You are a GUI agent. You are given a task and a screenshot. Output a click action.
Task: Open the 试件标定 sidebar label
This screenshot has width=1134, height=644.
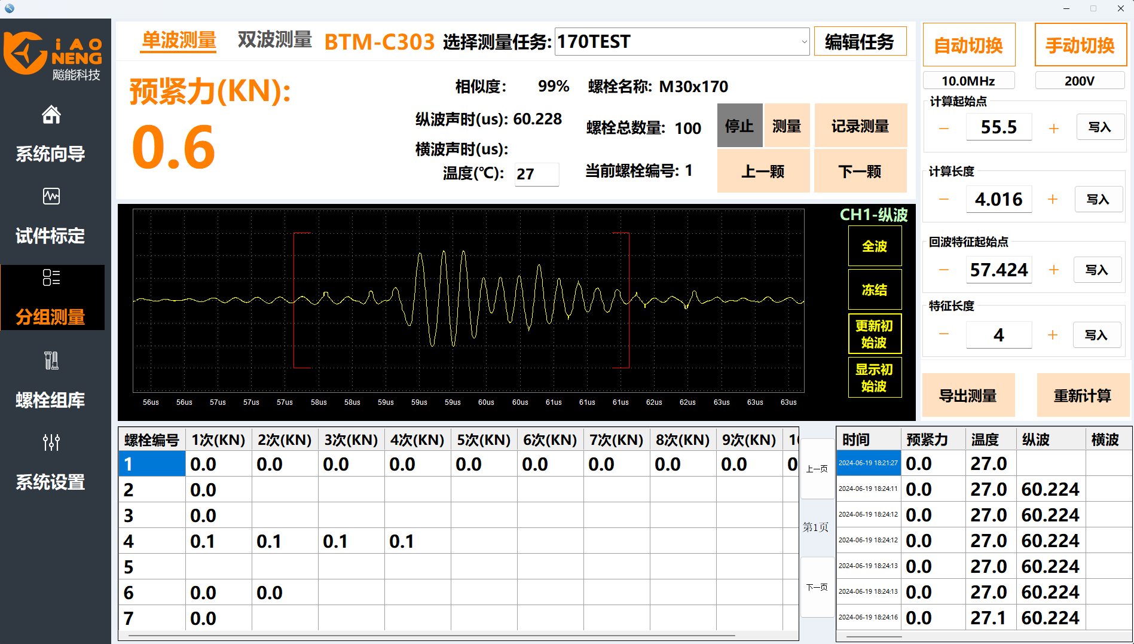(51, 236)
